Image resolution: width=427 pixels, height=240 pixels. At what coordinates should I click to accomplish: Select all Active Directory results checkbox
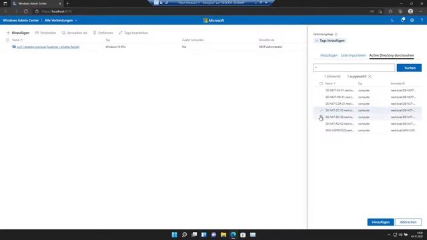(321, 83)
